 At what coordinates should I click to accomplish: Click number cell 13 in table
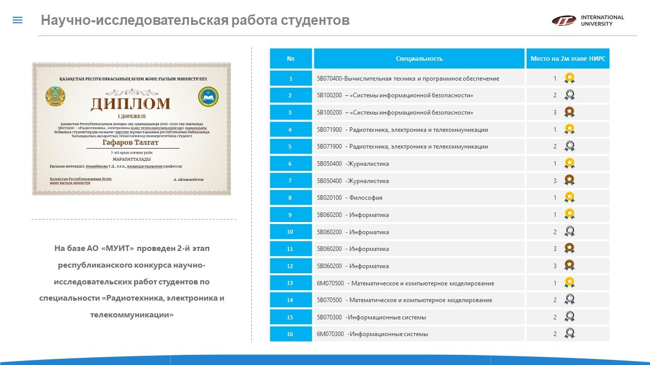291,283
